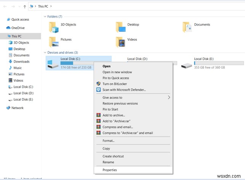Expand the chevron after This PC in address bar

click(x=51, y=6)
